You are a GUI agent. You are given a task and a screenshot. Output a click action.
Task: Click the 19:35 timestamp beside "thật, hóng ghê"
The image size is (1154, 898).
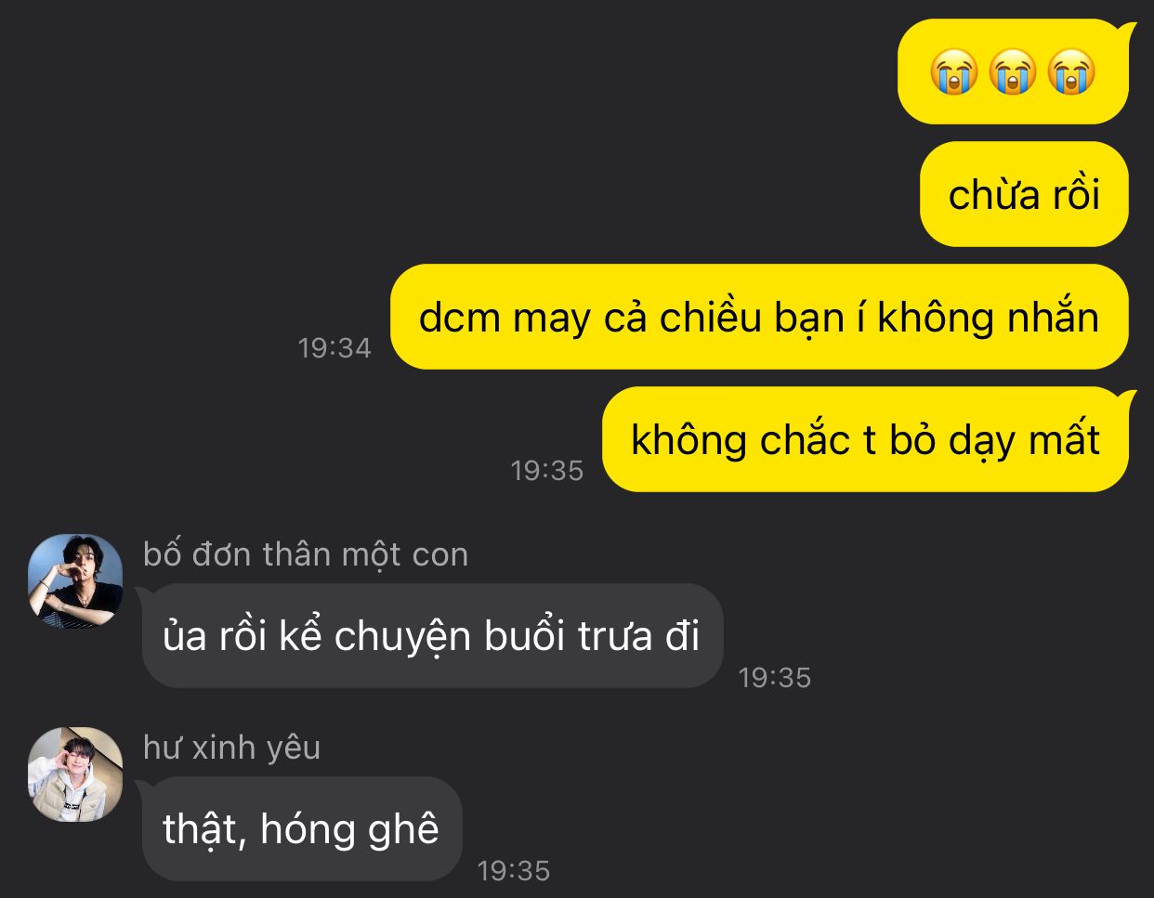tap(514, 870)
